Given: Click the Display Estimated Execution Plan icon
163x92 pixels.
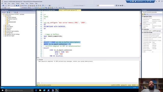Looking at the screenshot, I should [x=36, y=8].
